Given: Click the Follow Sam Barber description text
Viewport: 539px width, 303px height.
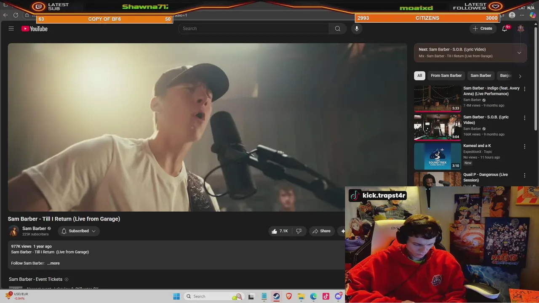Looking at the screenshot, I should pyautogui.click(x=28, y=263).
